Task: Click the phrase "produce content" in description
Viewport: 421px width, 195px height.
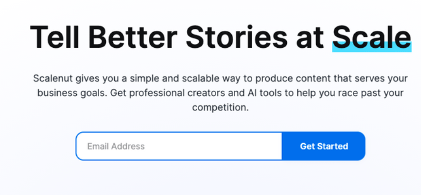Action: (264, 78)
